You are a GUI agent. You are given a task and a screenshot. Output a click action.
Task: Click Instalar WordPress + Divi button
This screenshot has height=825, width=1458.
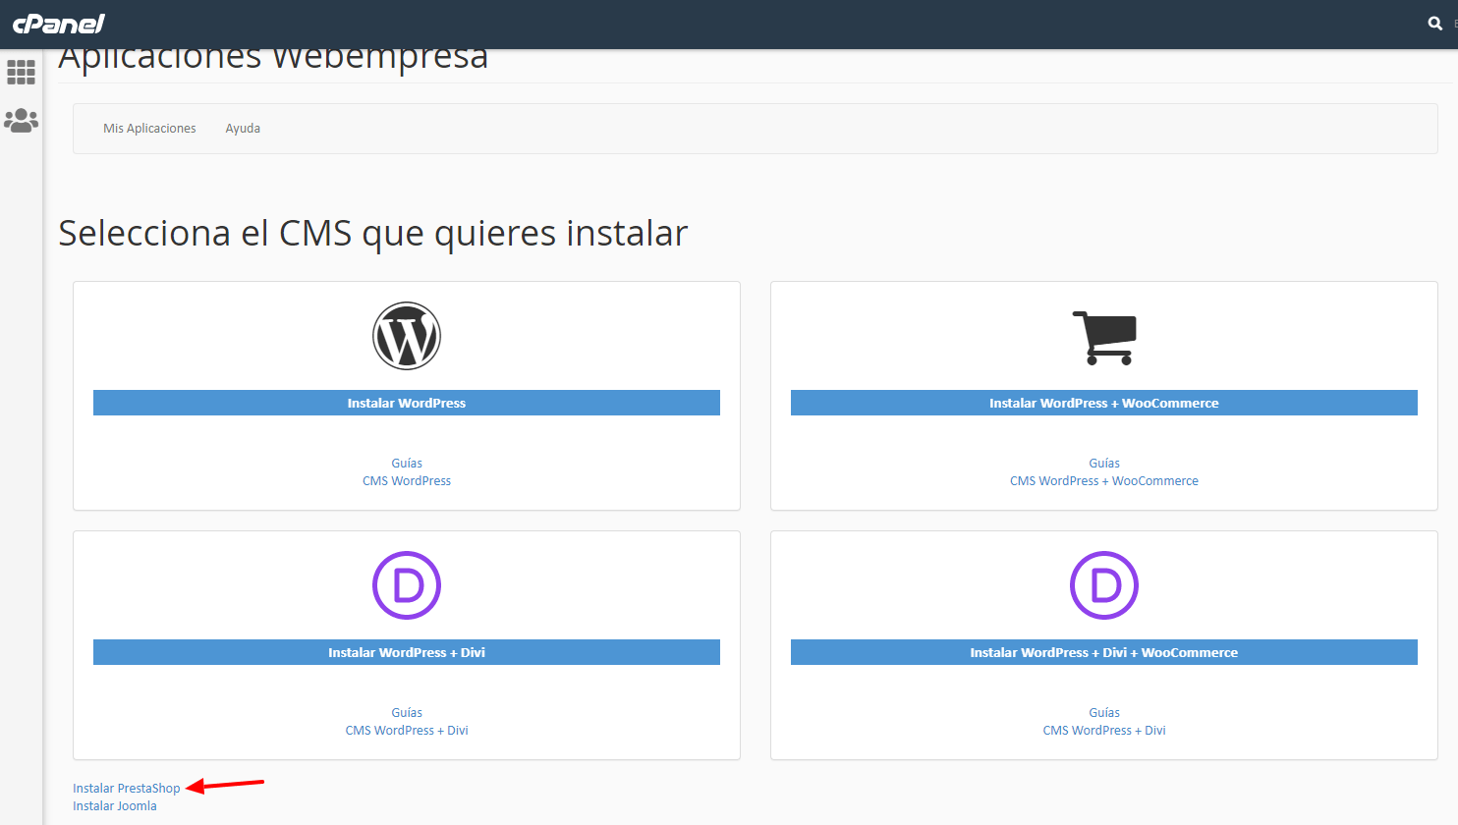pyautogui.click(x=407, y=652)
